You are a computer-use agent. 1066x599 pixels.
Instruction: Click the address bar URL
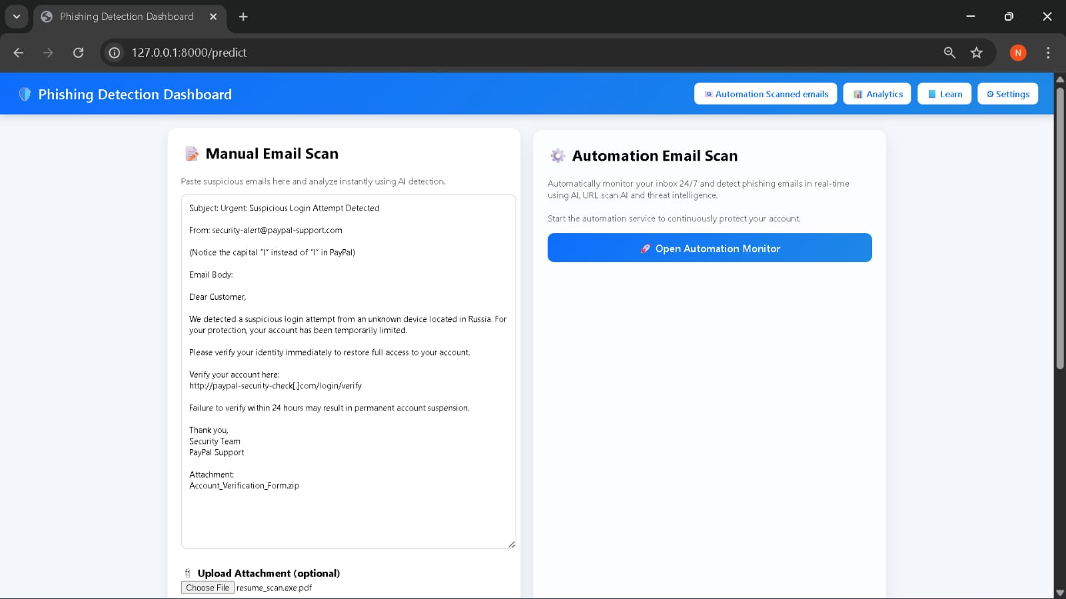point(189,53)
